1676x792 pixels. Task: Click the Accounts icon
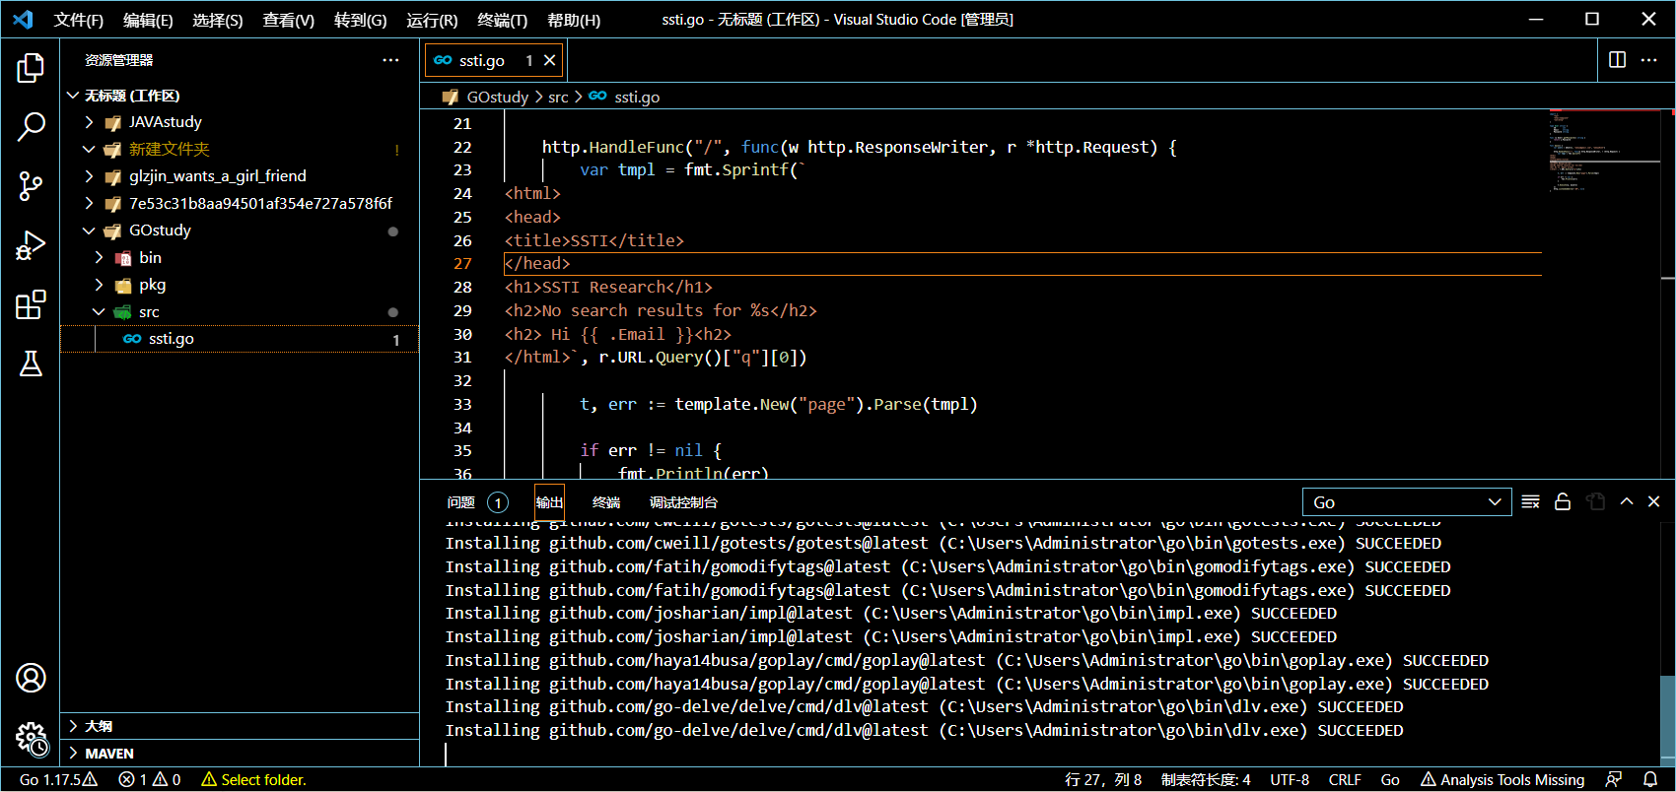(31, 678)
